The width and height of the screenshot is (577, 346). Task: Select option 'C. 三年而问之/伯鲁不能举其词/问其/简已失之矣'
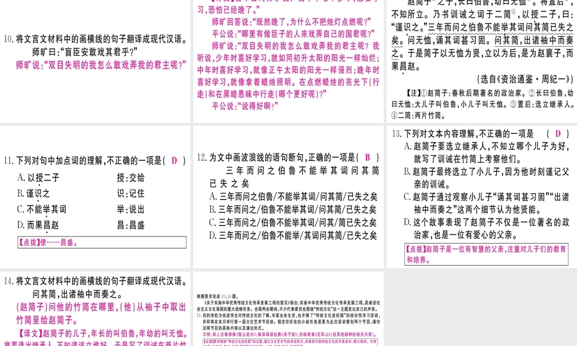(x=293, y=223)
